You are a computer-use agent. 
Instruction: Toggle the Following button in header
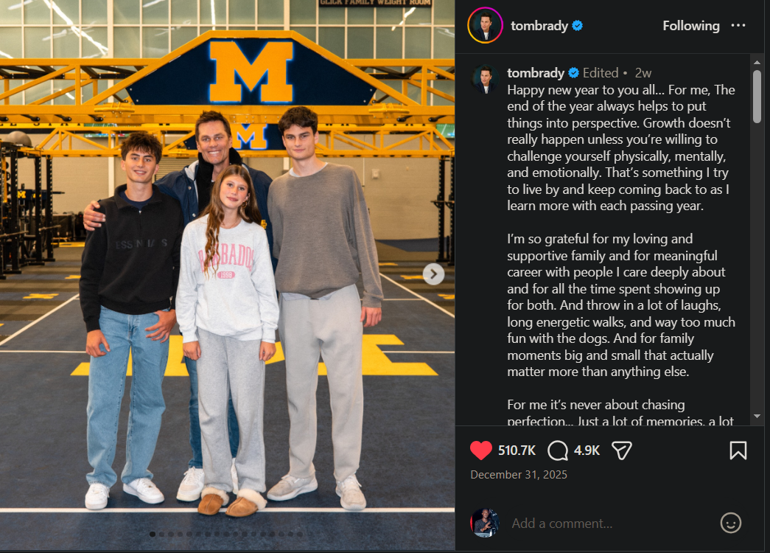tap(690, 26)
